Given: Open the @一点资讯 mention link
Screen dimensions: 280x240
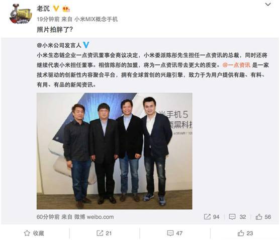Looking at the screenshot, I should [236, 65].
